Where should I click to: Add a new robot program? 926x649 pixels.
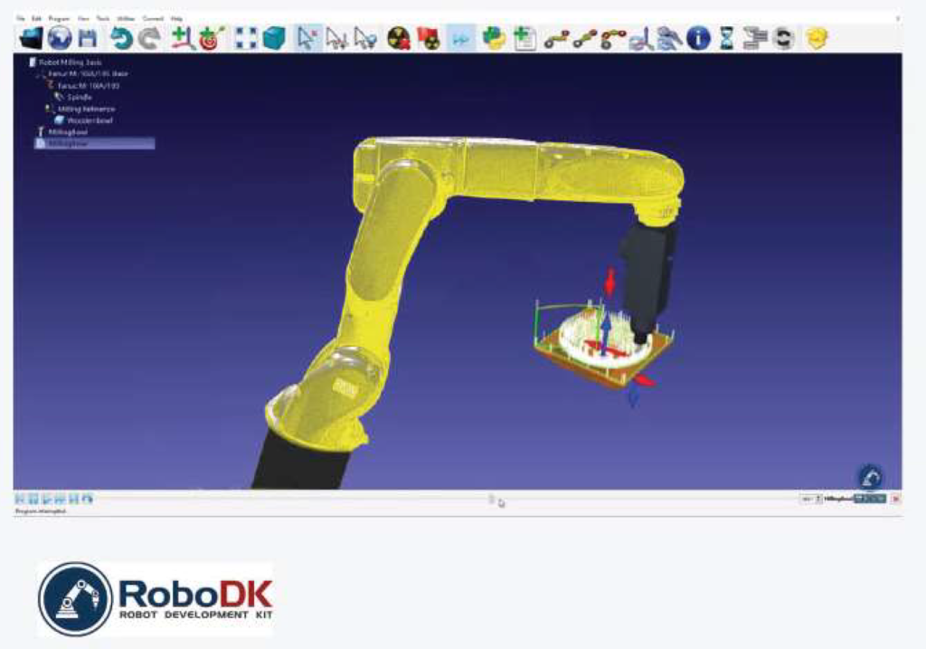[x=524, y=39]
